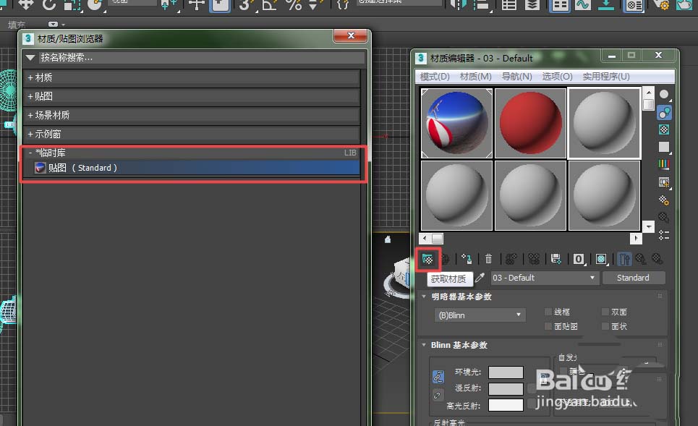The image size is (698, 426).
Task: Toggle Show Shaded Material in Viewport
Action: (601, 259)
